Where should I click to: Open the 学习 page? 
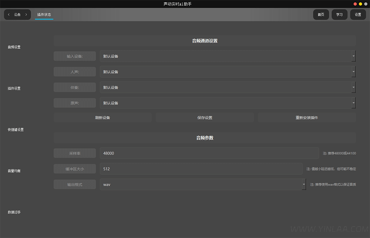click(339, 15)
